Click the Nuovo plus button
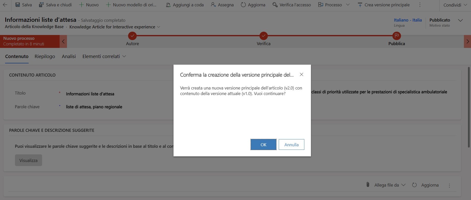The height and width of the screenshot is (200, 471). tap(89, 5)
